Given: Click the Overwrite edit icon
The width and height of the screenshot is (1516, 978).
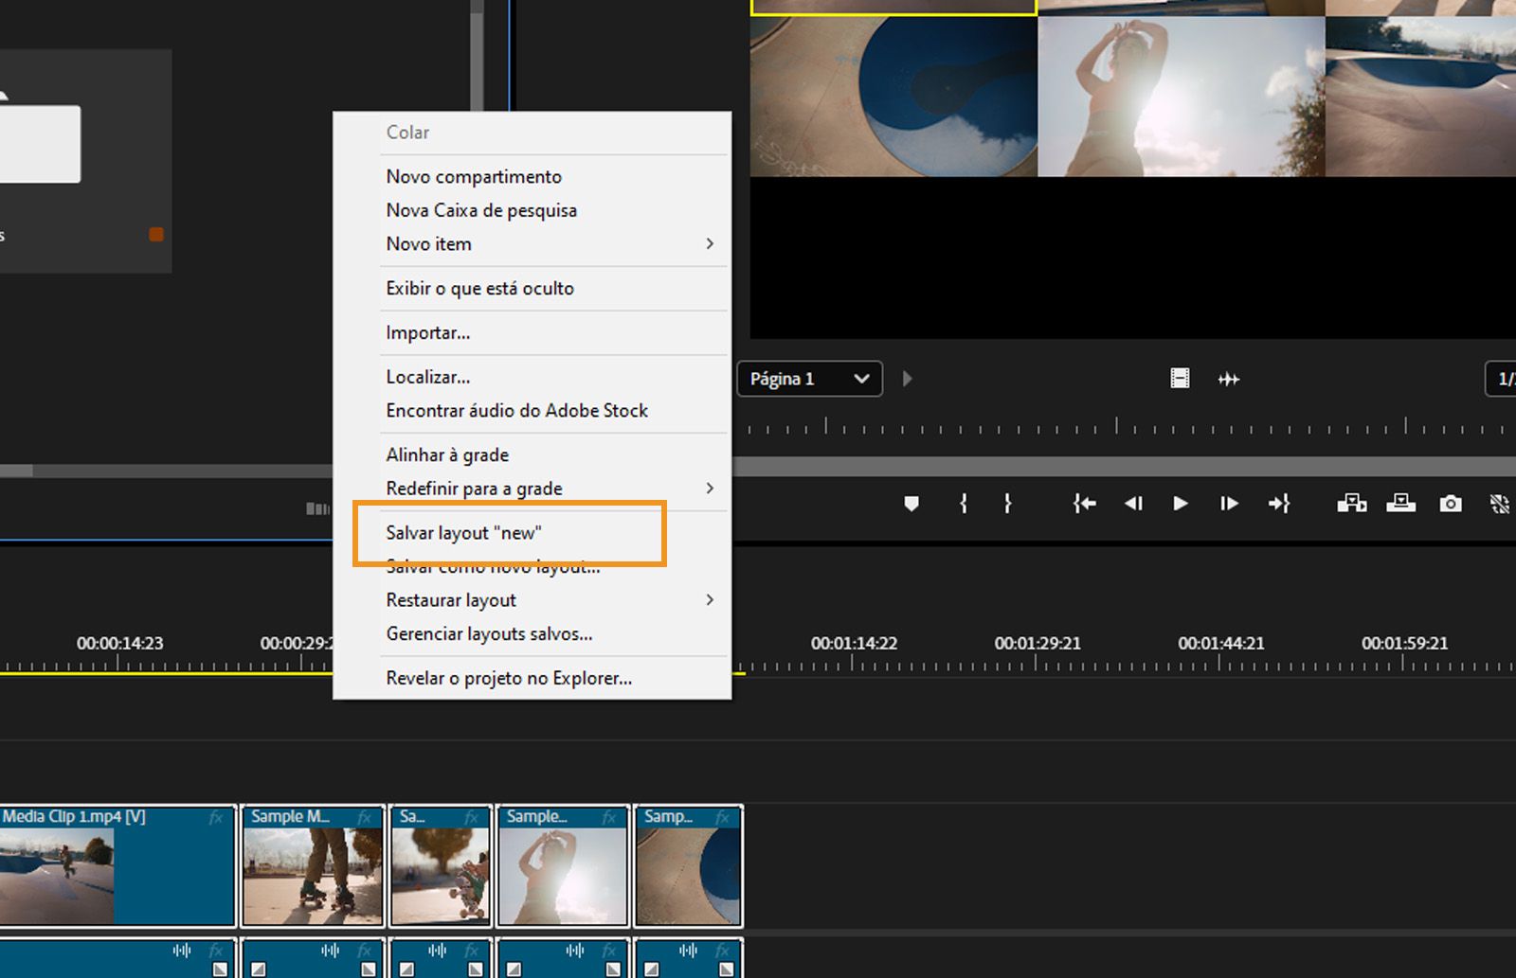Looking at the screenshot, I should [x=1401, y=504].
